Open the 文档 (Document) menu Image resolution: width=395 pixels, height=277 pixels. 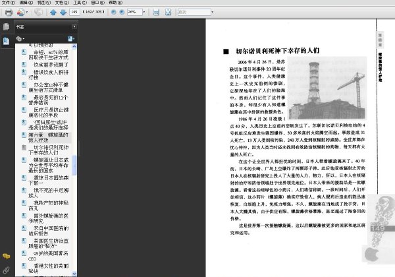[x=62, y=3]
